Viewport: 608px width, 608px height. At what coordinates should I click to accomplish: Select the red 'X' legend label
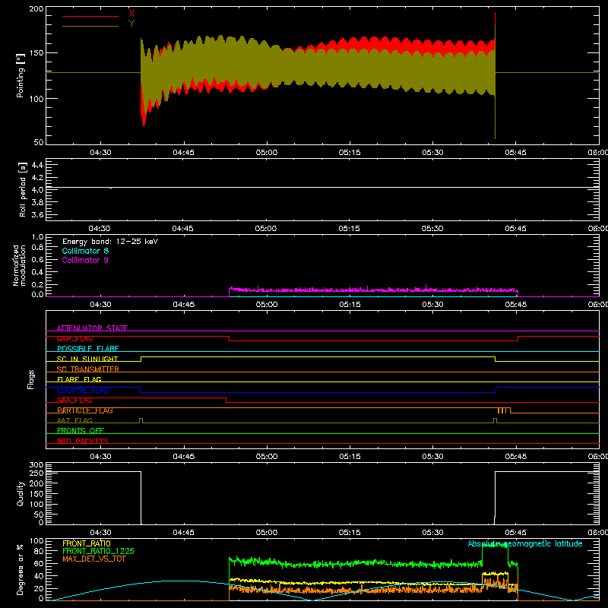[x=131, y=13]
